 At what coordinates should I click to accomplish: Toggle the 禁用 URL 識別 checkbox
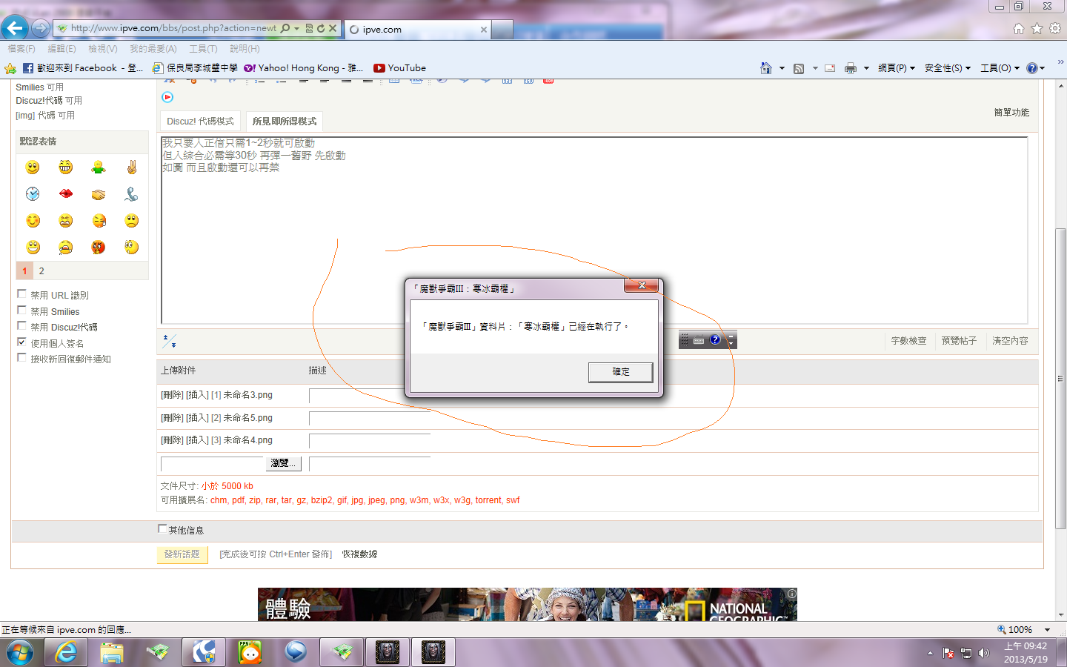coord(21,294)
